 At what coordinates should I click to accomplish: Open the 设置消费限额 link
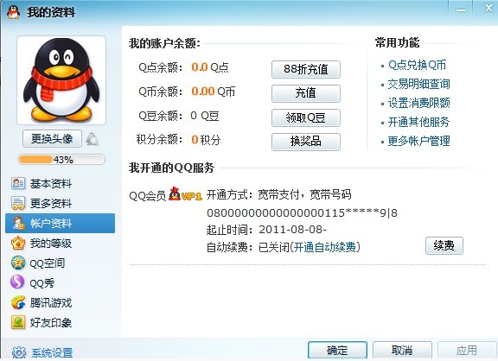pos(419,103)
